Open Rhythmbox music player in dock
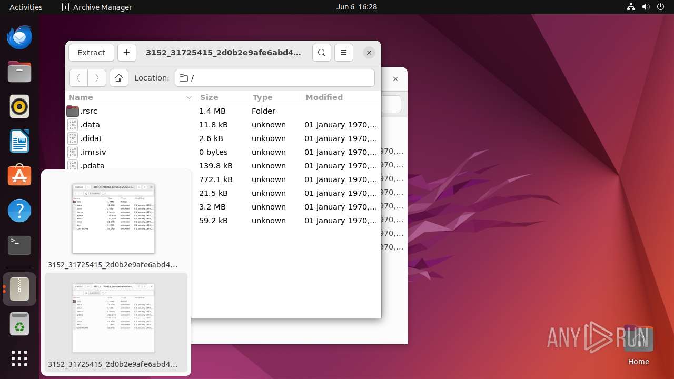Image resolution: width=674 pixels, height=379 pixels. tap(19, 107)
